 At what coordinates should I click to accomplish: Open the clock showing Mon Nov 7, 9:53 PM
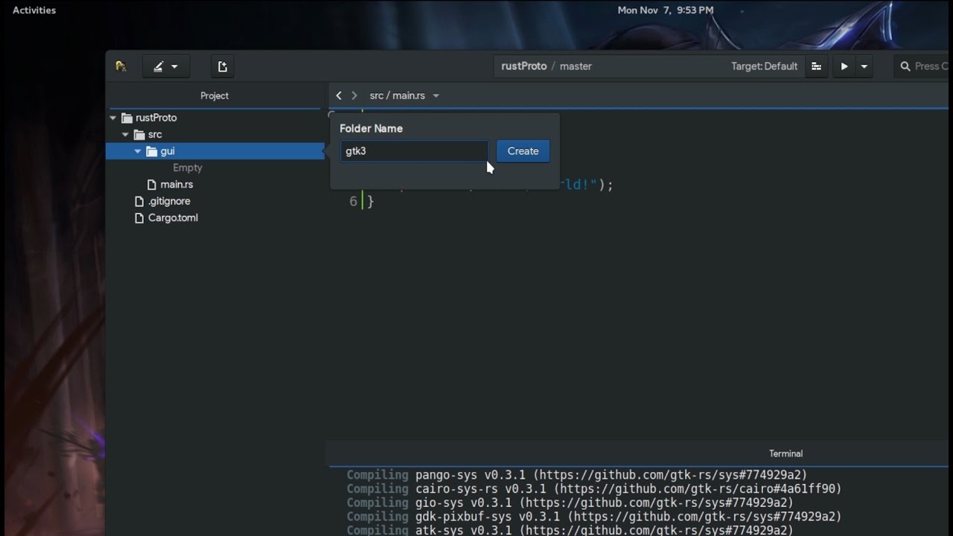tap(666, 10)
